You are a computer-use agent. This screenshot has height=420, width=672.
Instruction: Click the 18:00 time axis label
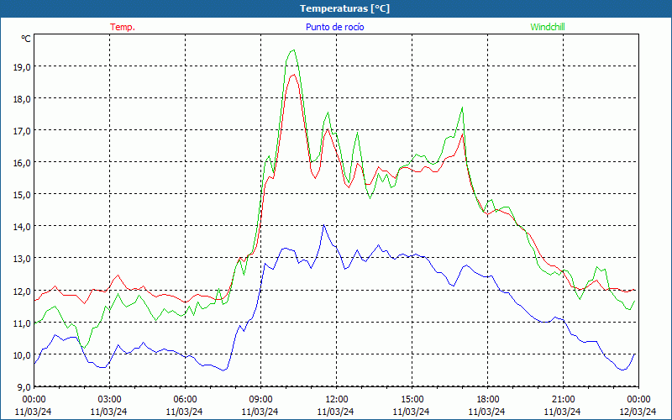tap(487, 400)
